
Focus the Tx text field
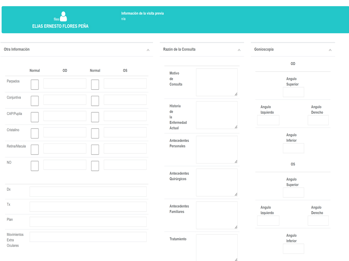(x=88, y=207)
